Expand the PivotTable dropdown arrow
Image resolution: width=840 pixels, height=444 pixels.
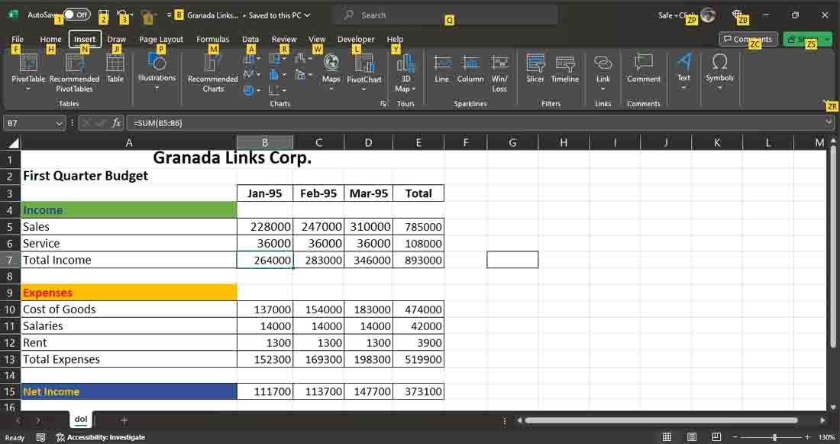27,89
